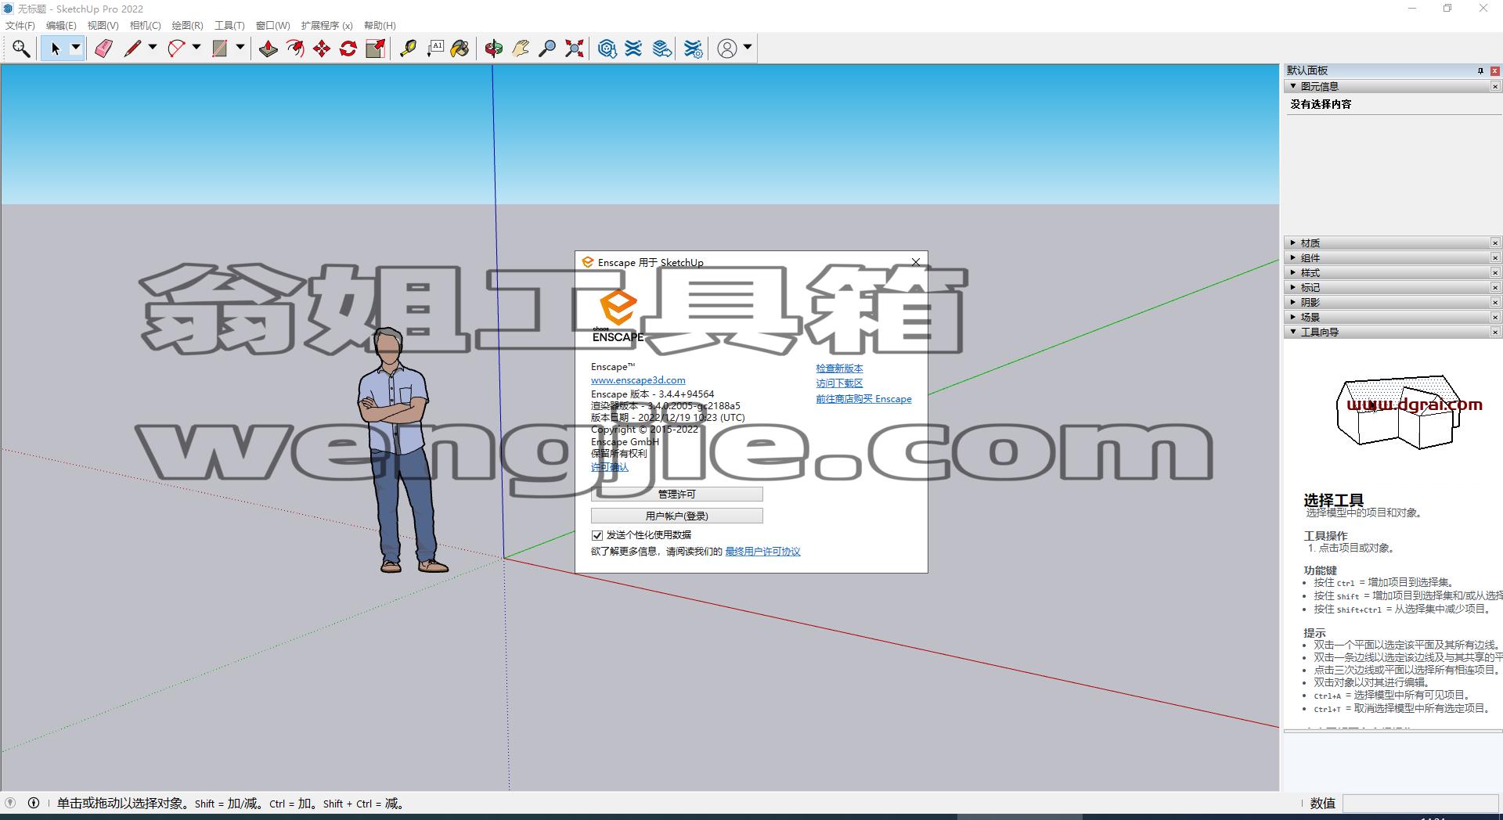Expand the 材质 panel

(1293, 243)
